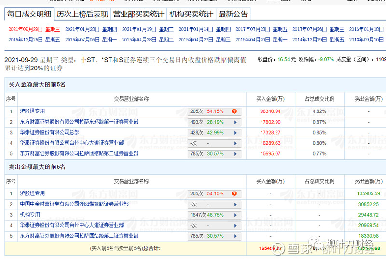
Task: Select date 2015年07月06日 星期一
Action: tap(91, 40)
